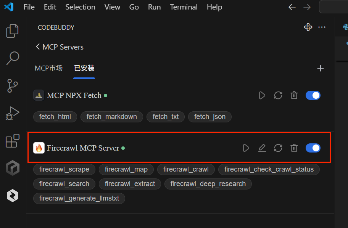Click the CODEBUDDY panel title
Image resolution: width=348 pixels, height=228 pixels.
coord(56,27)
